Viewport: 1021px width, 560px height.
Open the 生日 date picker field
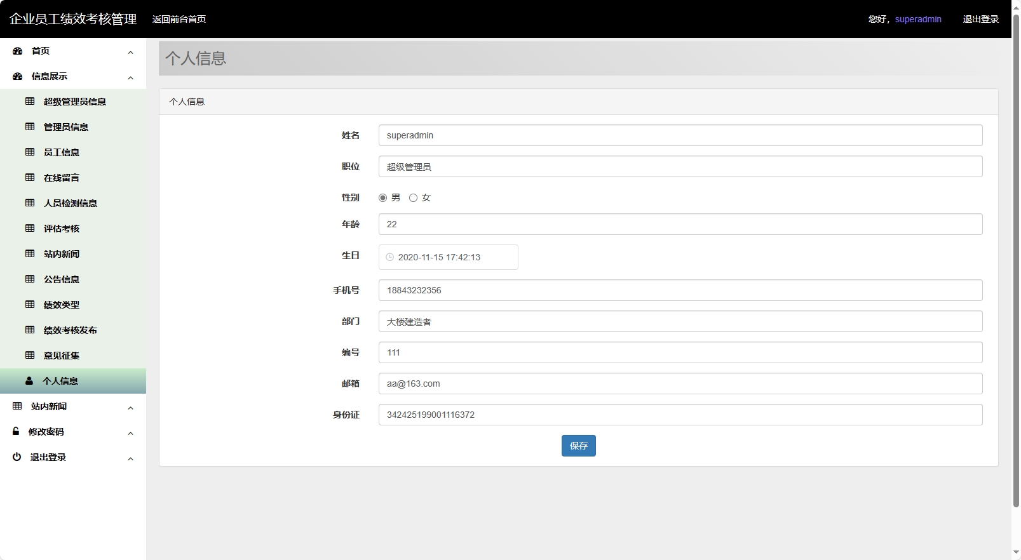point(449,257)
